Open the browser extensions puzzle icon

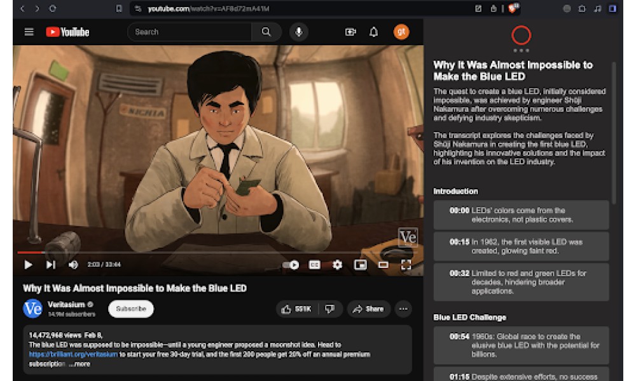coord(582,8)
